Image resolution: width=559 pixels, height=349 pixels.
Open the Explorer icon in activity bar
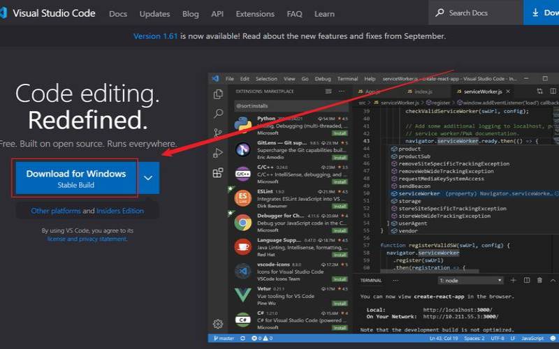[218, 94]
